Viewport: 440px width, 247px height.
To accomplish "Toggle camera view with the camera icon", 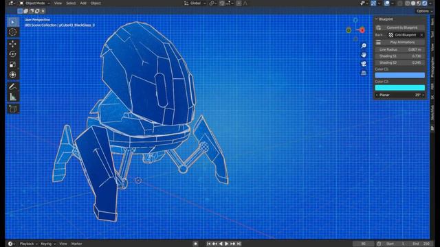I will (x=364, y=64).
